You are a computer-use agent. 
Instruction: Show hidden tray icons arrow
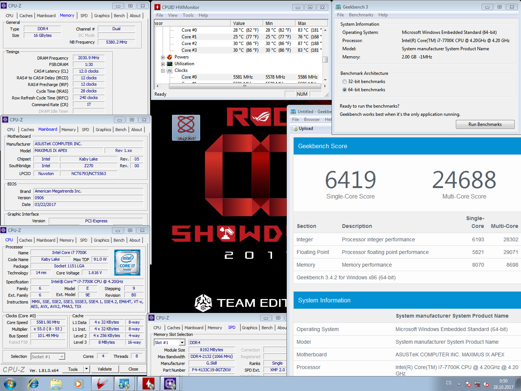tap(459, 384)
